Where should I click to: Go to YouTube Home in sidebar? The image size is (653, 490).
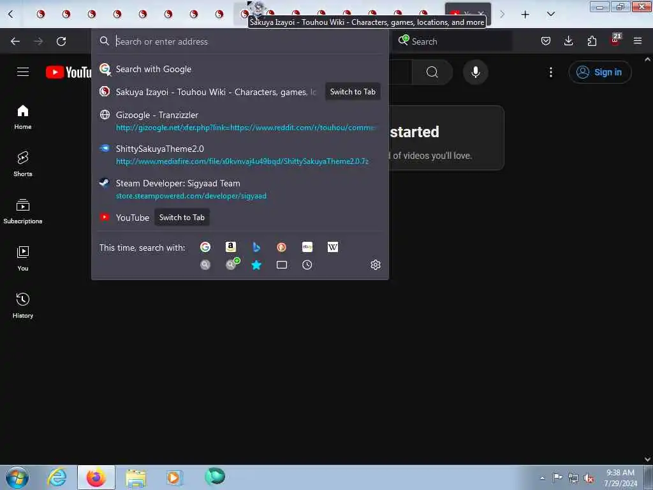(x=23, y=117)
